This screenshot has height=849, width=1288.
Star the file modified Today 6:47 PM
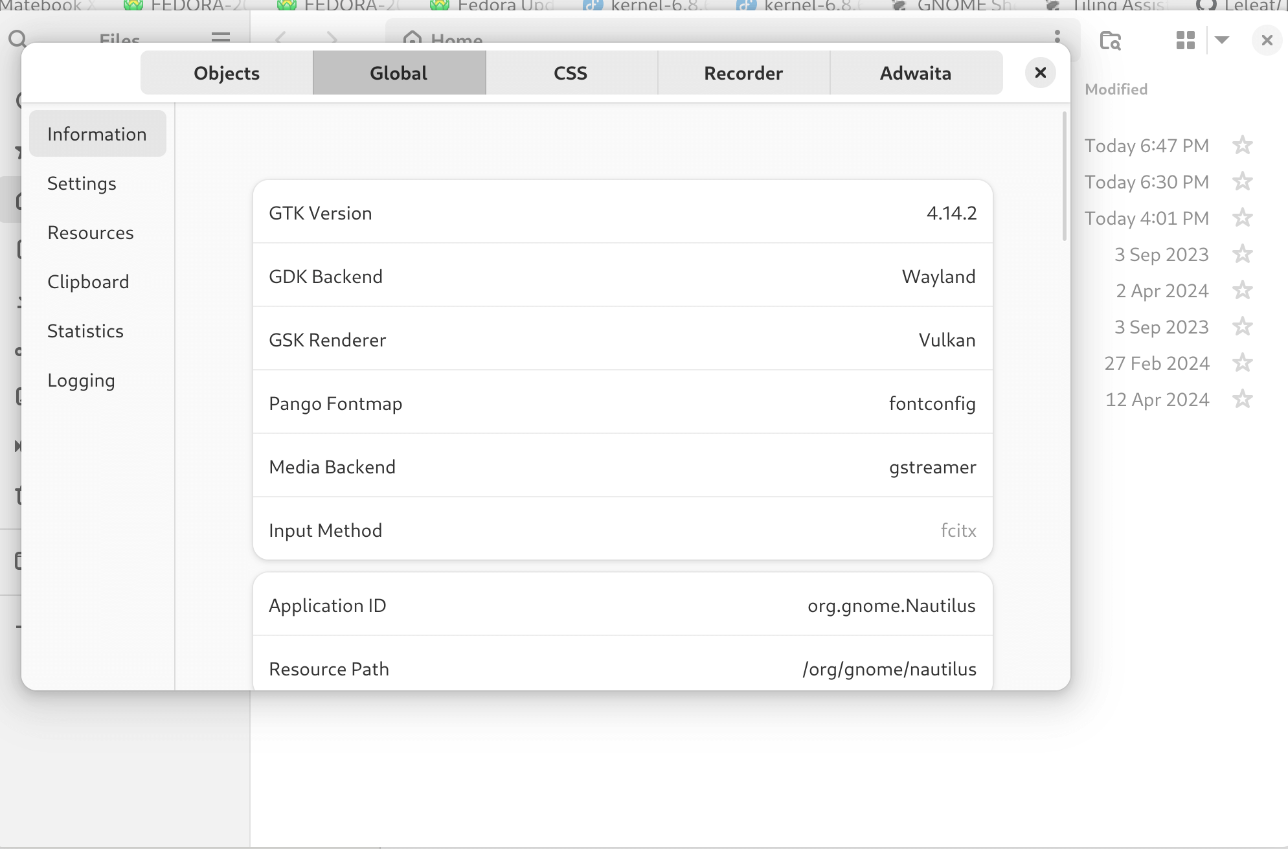pyautogui.click(x=1243, y=145)
